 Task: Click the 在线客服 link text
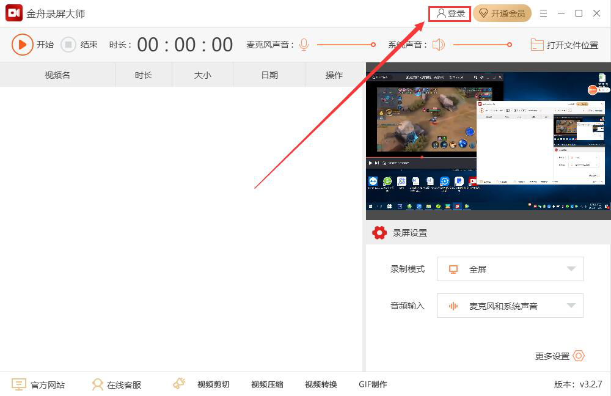click(124, 385)
